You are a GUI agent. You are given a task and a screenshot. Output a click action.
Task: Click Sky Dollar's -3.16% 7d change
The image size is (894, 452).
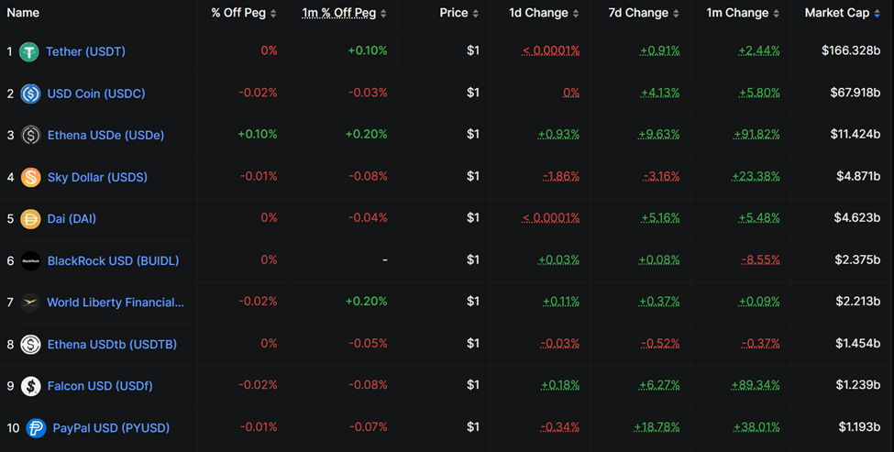click(x=661, y=176)
